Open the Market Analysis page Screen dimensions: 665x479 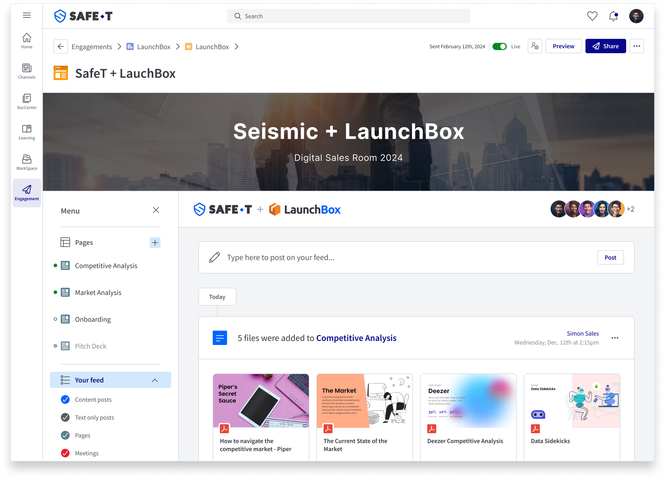pyautogui.click(x=98, y=293)
